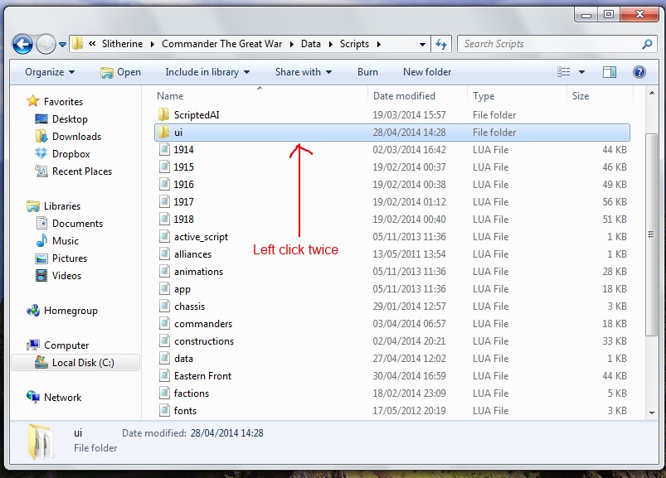The image size is (666, 478).
Task: Select Network in navigation pane
Action: tap(54, 398)
